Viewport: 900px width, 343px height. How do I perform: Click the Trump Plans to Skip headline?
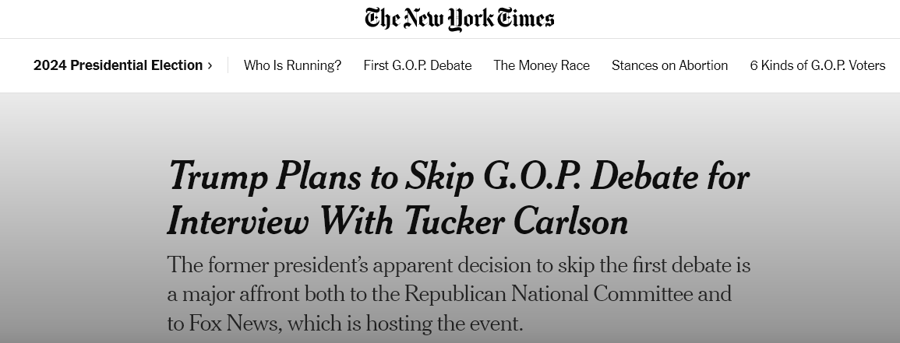pos(458,198)
